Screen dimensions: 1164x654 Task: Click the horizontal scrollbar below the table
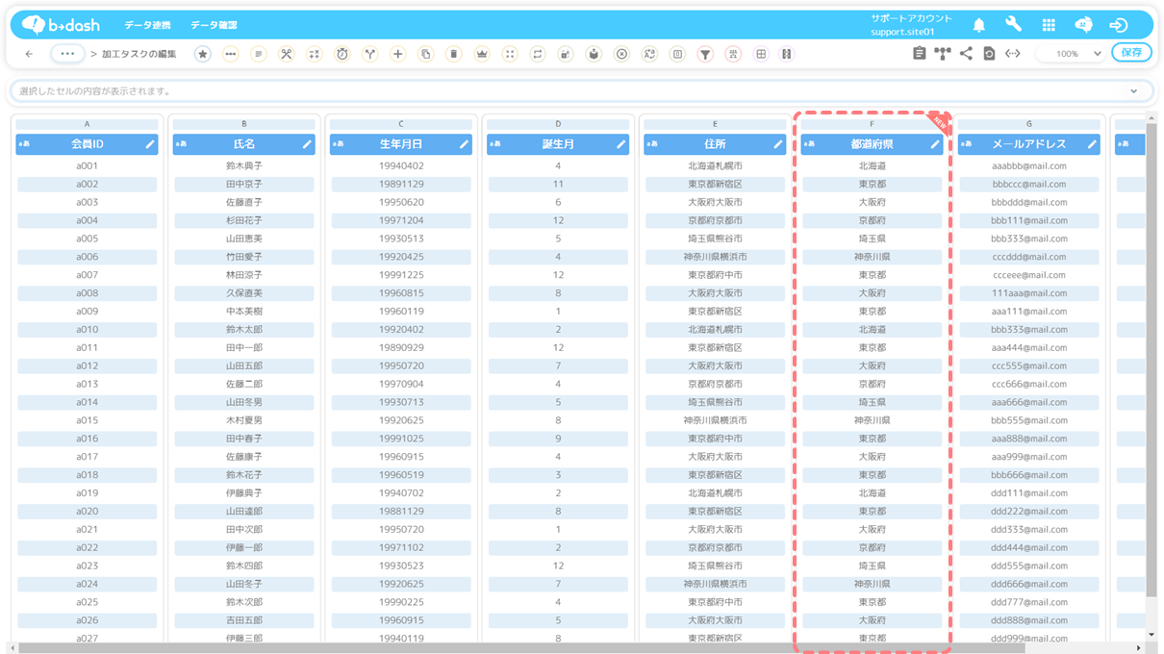(521, 647)
